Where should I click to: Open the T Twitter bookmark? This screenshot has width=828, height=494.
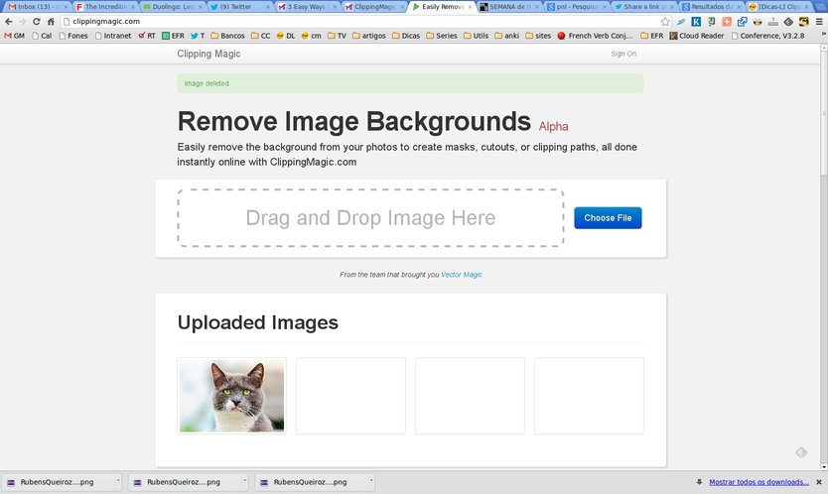pyautogui.click(x=198, y=36)
